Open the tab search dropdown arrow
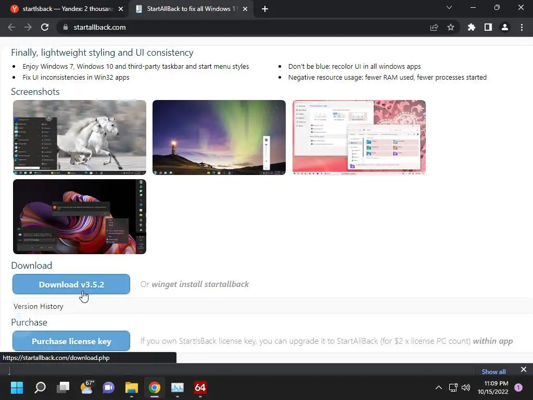Screen dimensions: 533x400 (x=449, y=7)
